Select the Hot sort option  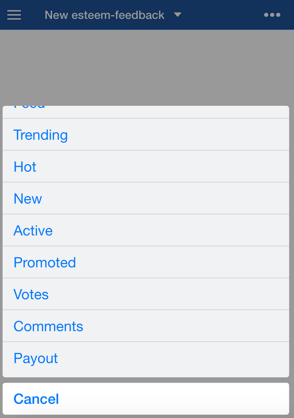click(x=146, y=167)
